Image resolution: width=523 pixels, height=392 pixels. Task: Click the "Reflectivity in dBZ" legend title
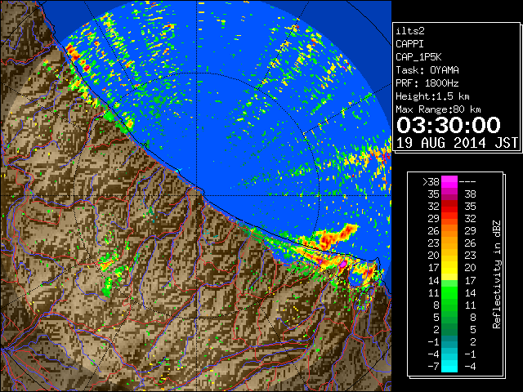coord(497,274)
